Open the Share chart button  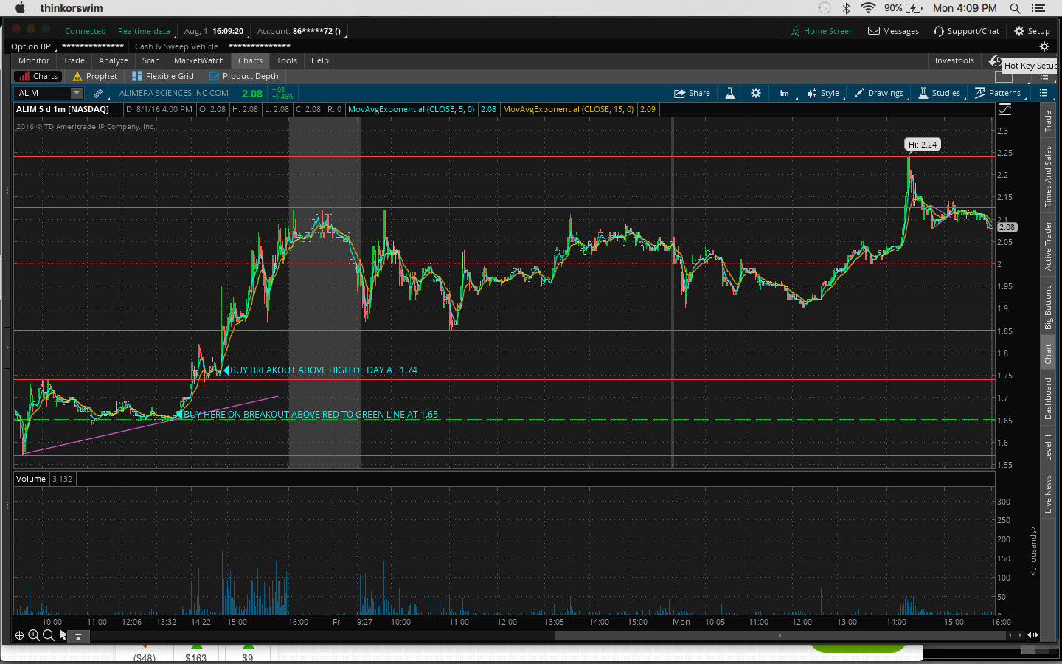coord(692,93)
